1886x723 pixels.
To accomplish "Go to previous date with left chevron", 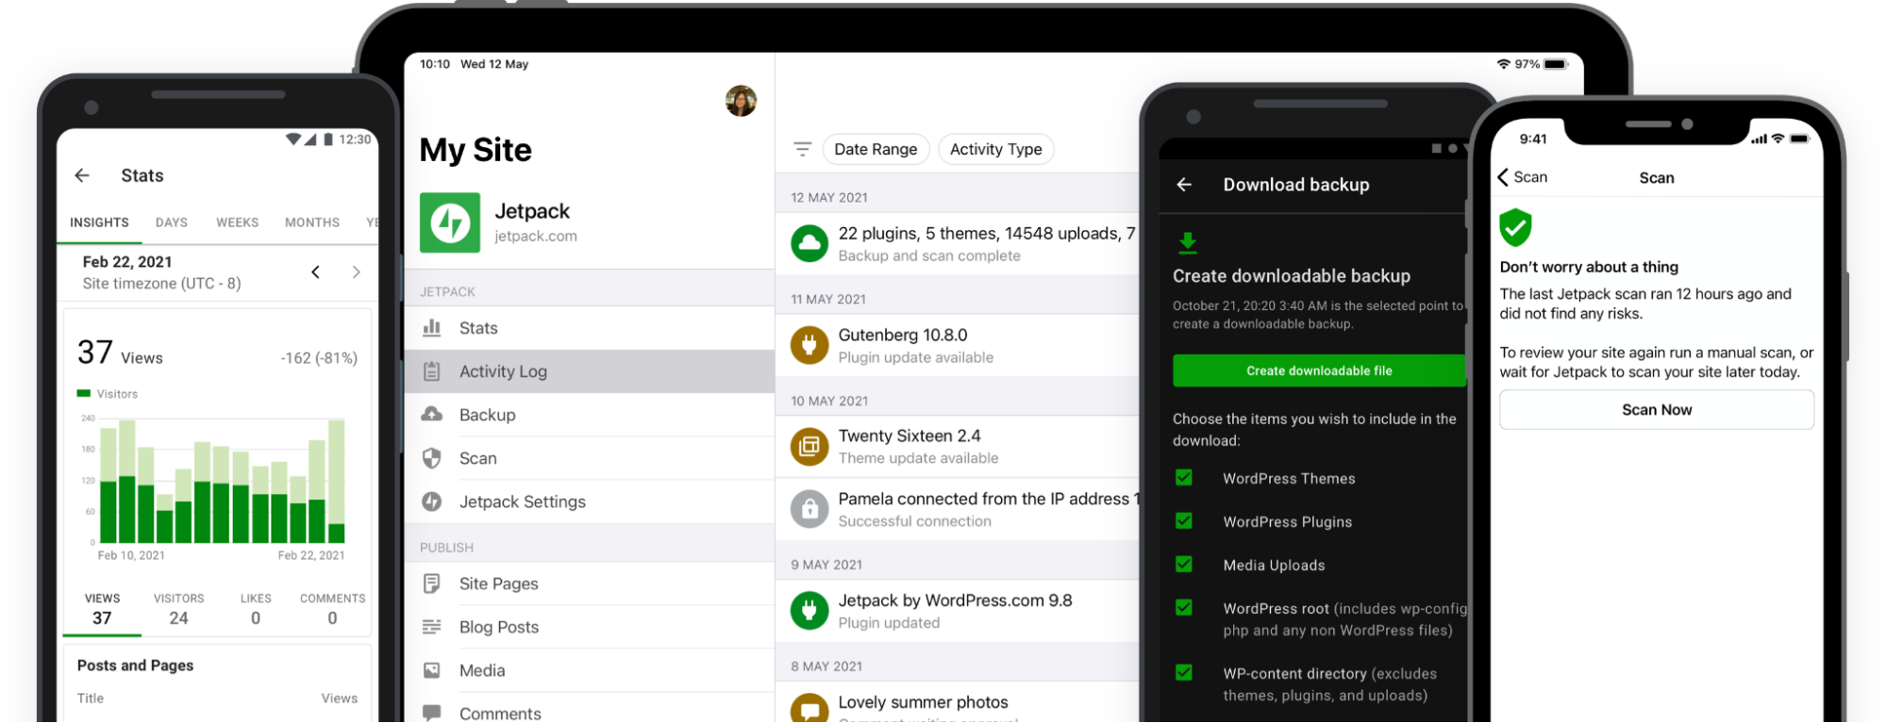I will tap(316, 272).
